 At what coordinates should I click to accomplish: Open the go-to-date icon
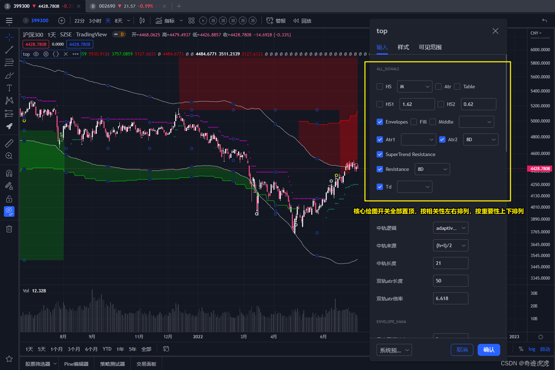(x=166, y=349)
